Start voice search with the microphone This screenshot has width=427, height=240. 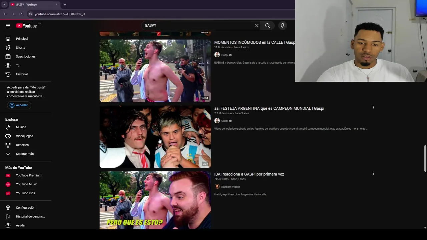pos(283,25)
